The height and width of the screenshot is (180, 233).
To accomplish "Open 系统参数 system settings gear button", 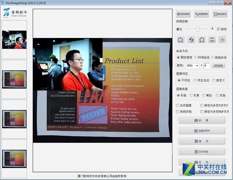I will (x=183, y=14).
